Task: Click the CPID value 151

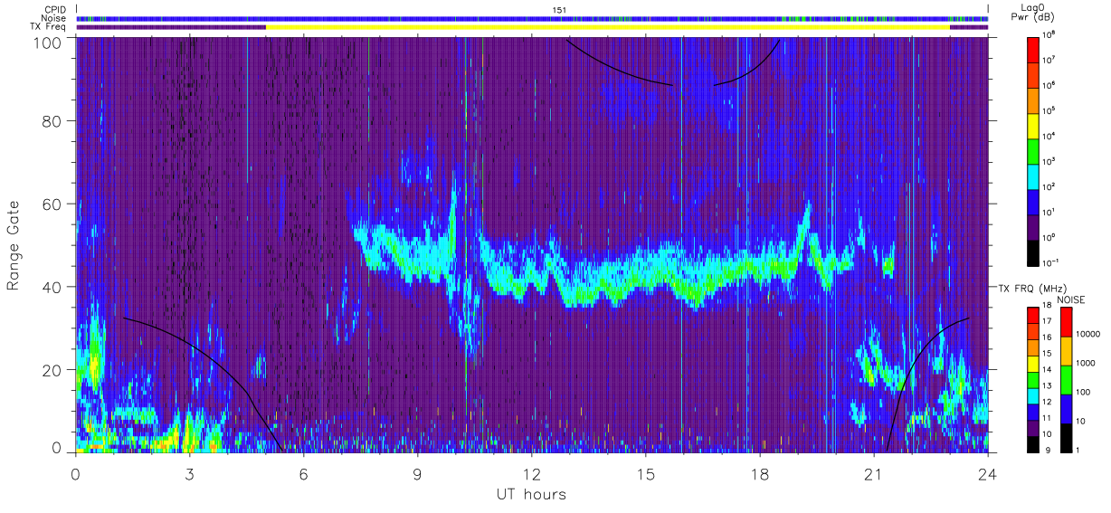Action: pos(560,9)
